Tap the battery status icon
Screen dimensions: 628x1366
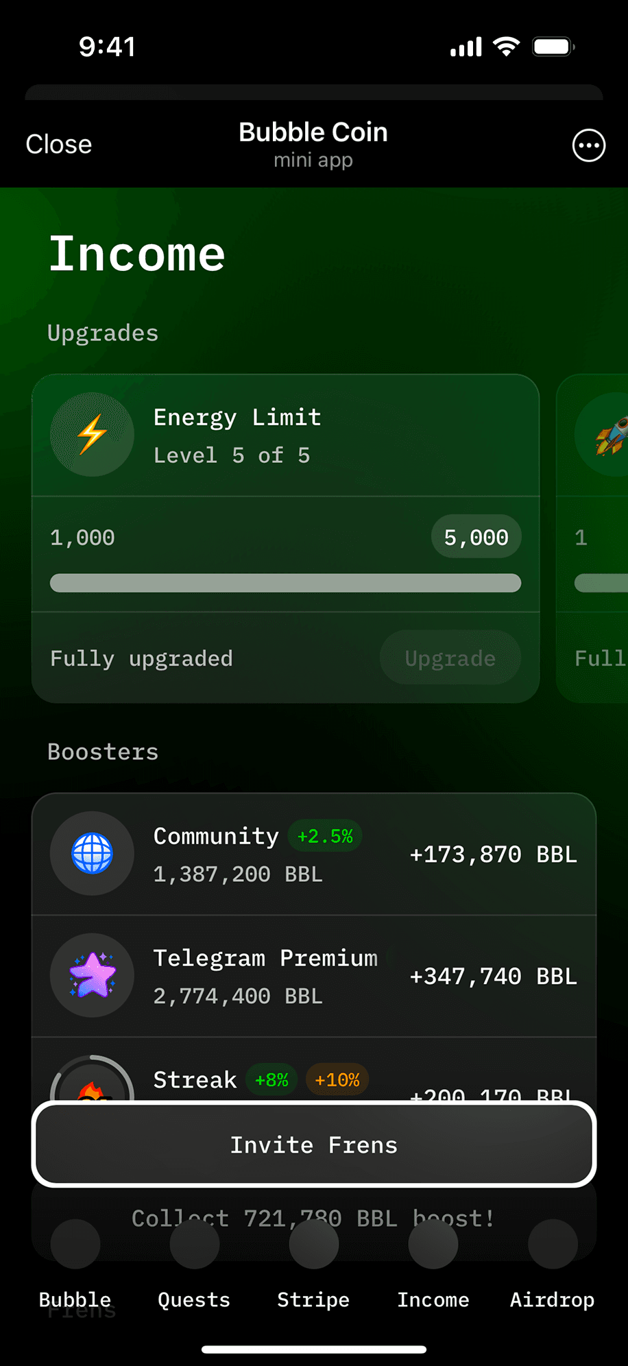point(554,47)
